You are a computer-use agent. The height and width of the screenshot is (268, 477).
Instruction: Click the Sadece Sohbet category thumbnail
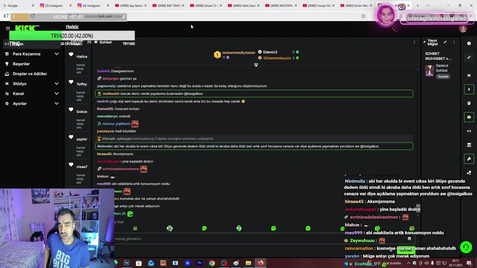(430, 70)
